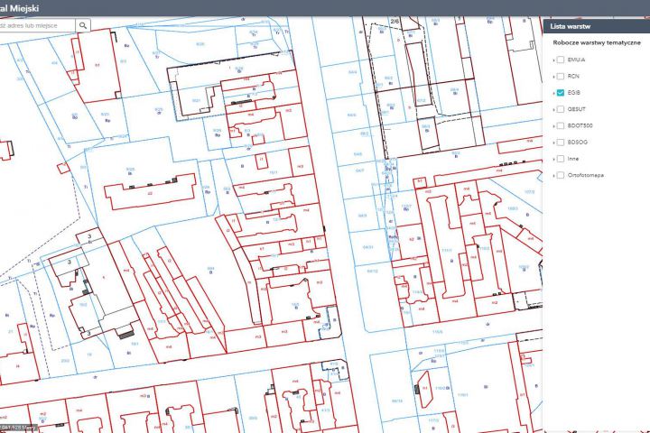The image size is (650, 433).
Task: Expand the Ortofotomapa group arrow
Action: tap(553, 176)
